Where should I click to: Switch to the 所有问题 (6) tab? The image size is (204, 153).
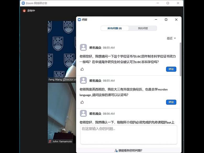114,28
